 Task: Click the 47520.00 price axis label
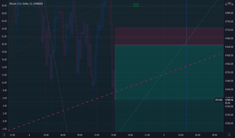pyautogui.click(x=229, y=72)
